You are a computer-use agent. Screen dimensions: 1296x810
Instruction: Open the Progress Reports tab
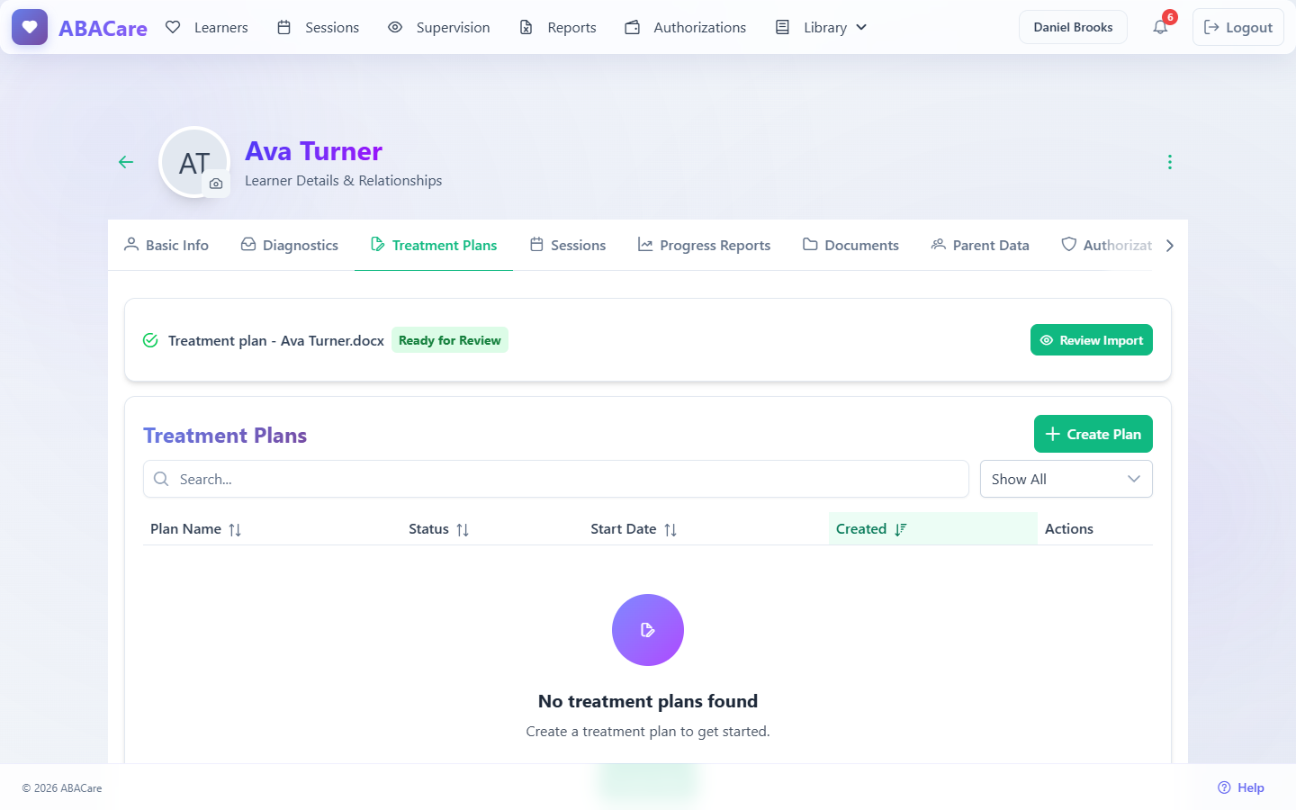(x=704, y=245)
